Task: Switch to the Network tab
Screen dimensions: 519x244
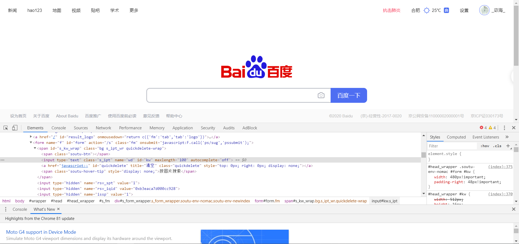Action: point(103,128)
